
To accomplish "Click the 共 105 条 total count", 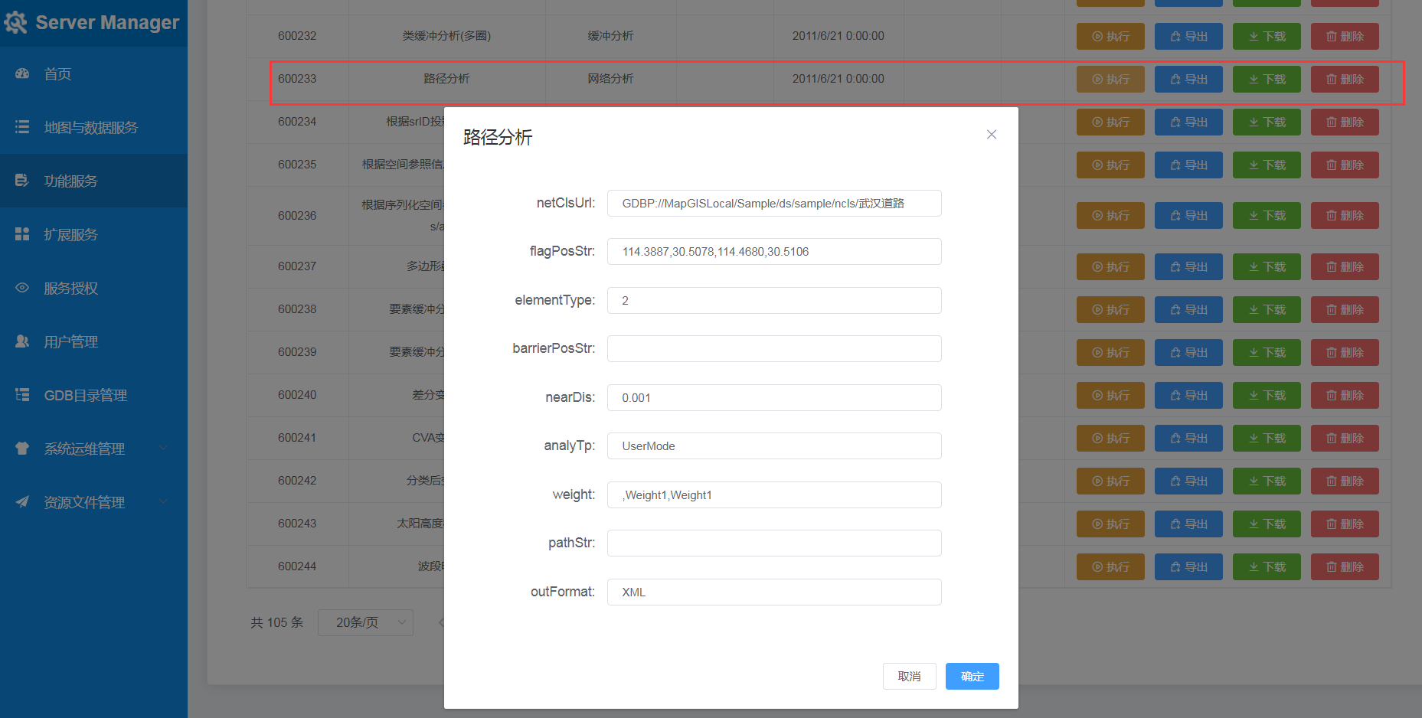I will 277,623.
